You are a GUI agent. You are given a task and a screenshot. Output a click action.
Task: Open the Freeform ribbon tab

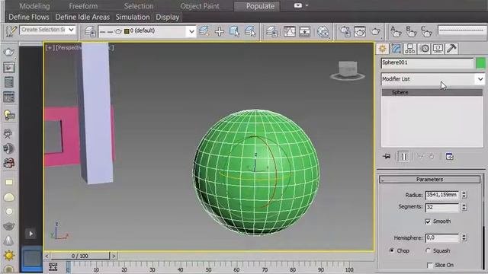tap(83, 6)
